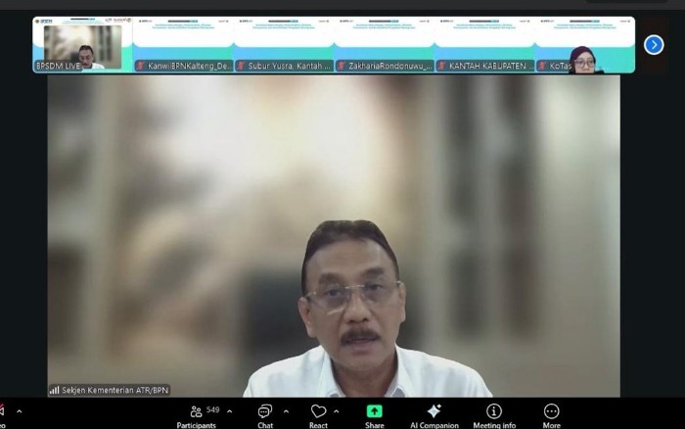Click muted mic icon on KoTas tile
Image resolution: width=685 pixels, height=429 pixels.
click(542, 66)
